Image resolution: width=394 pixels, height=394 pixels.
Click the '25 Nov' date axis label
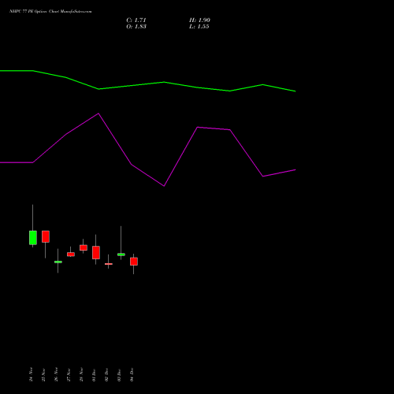pos(43,375)
